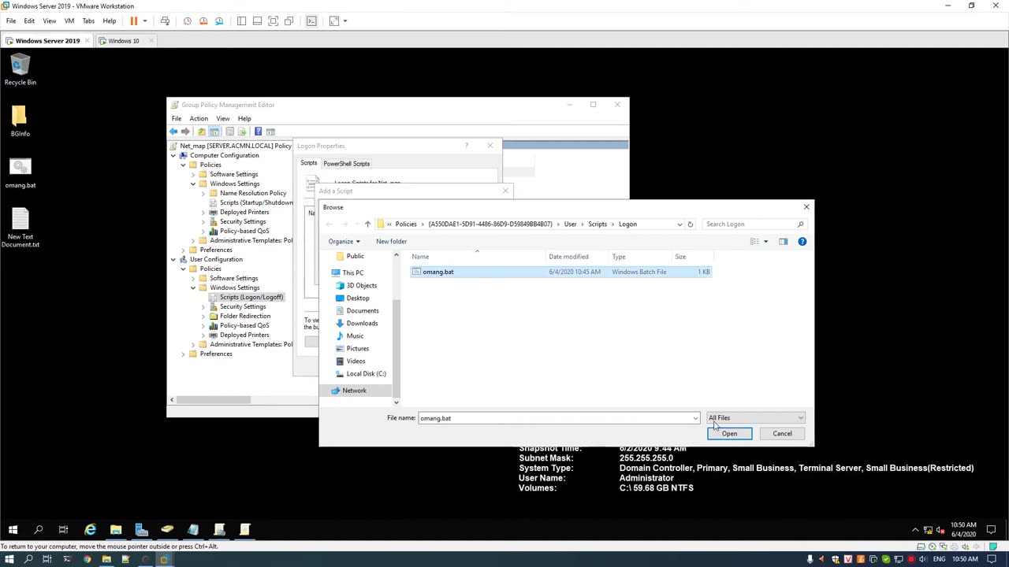Open This PC in navigation pane
1009x567 pixels.
click(x=352, y=272)
